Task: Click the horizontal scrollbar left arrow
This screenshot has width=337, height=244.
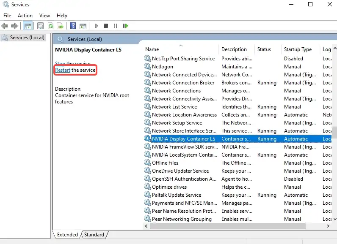Action: [x=146, y=226]
